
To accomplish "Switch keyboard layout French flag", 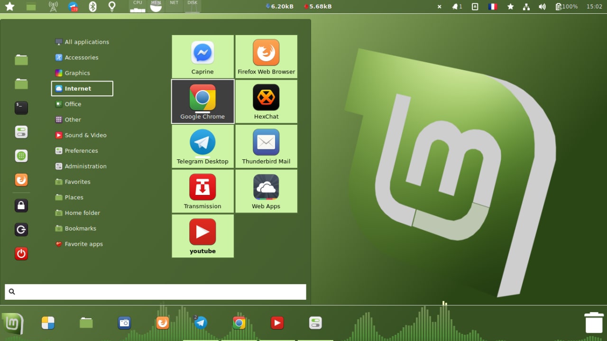I will [493, 7].
